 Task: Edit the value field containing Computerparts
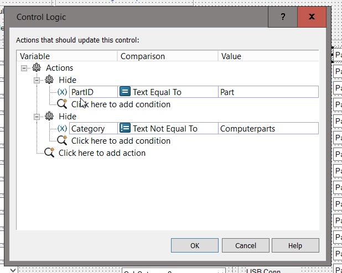click(x=268, y=128)
